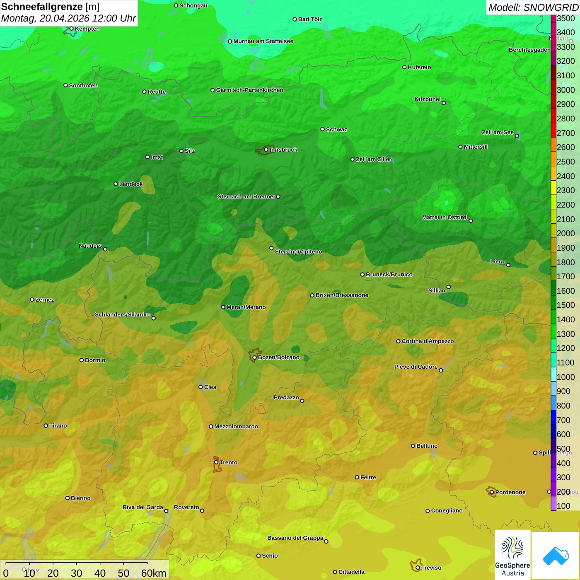Click the Mezzolombardo label
Image resolution: width=580 pixels, height=580 pixels.
[x=236, y=426]
